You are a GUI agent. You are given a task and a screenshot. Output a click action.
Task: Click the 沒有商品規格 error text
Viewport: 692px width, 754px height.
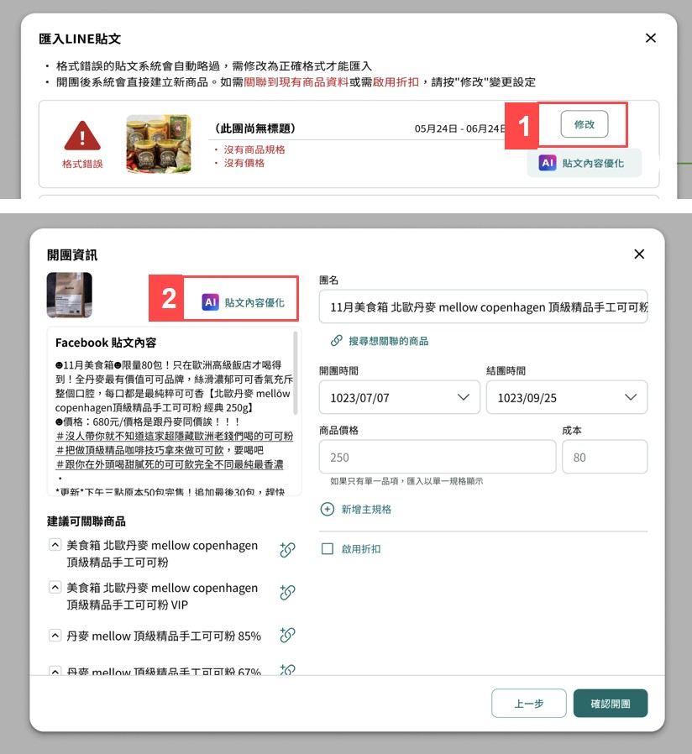pos(254,149)
